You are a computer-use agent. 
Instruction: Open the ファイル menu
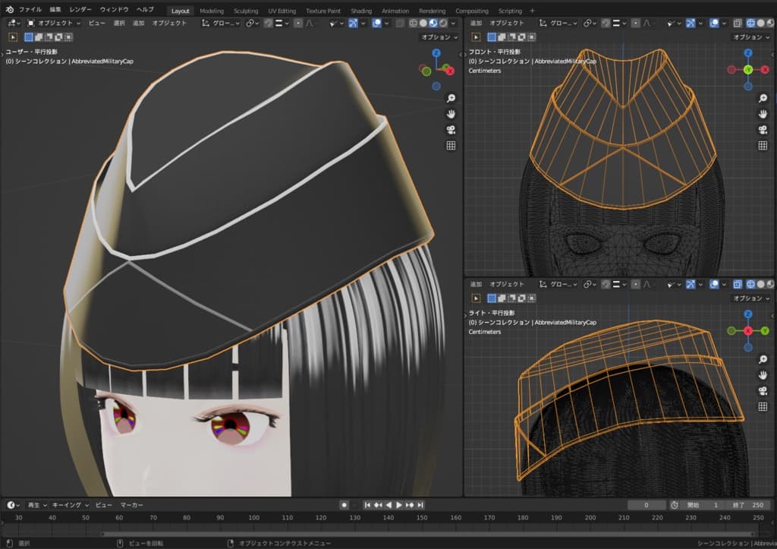[x=30, y=10]
